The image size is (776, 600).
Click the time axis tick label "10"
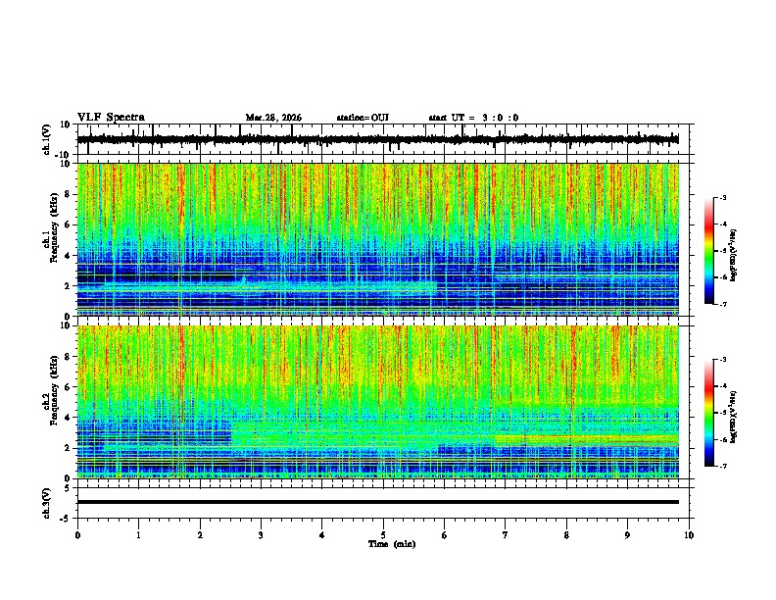pyautogui.click(x=689, y=534)
